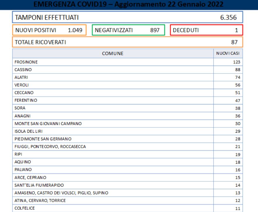Select the 'PALIANO' row name
Screen dimensions: 258x212
click(23, 170)
